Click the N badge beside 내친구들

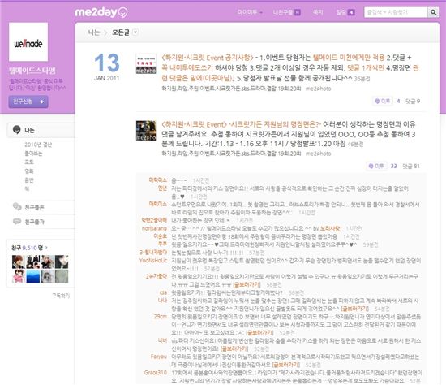[298, 12]
